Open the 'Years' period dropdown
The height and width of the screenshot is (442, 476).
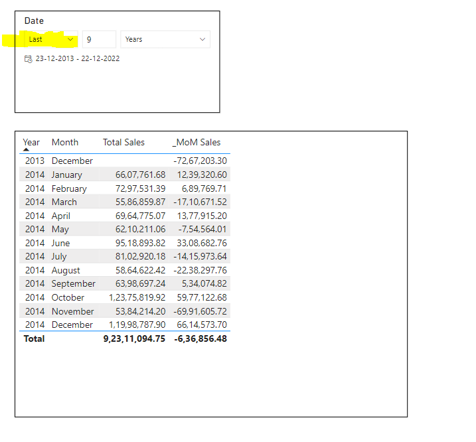point(165,39)
